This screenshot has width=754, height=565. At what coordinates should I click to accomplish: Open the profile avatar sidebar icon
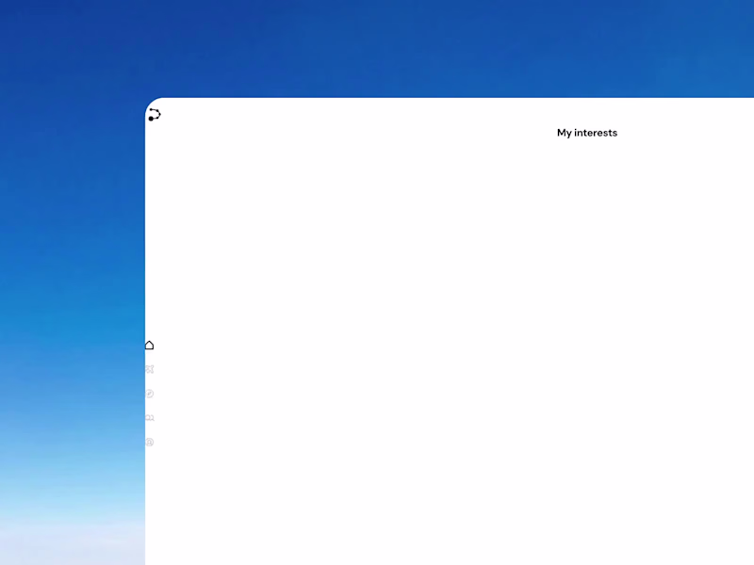150,442
